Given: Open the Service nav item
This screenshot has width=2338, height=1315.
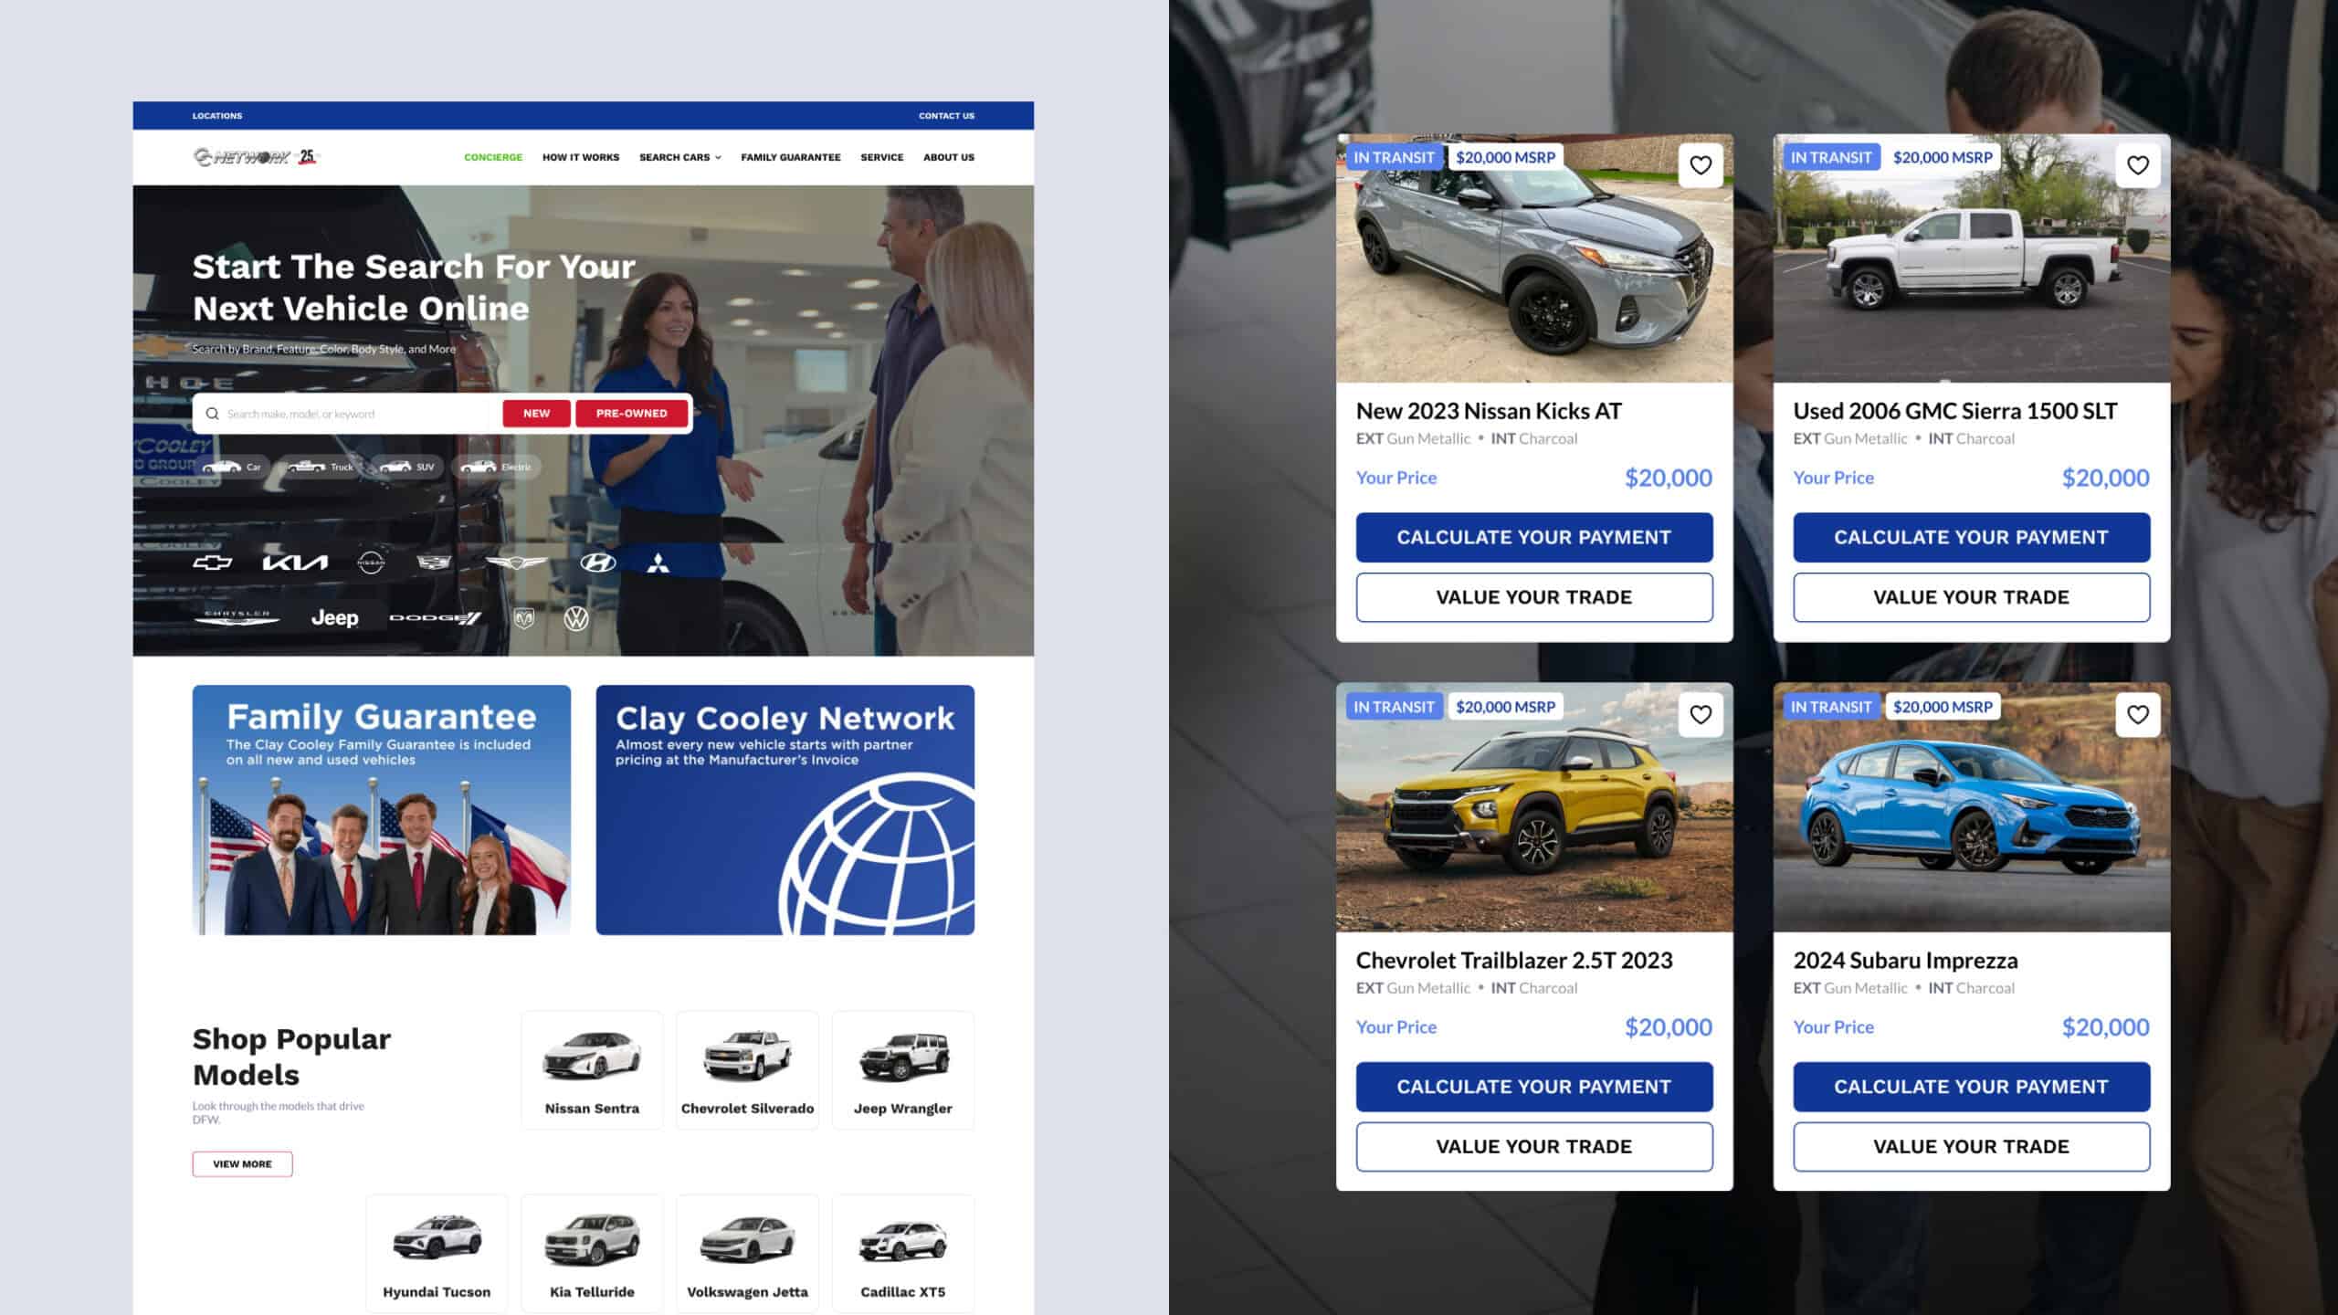Looking at the screenshot, I should click(x=881, y=157).
